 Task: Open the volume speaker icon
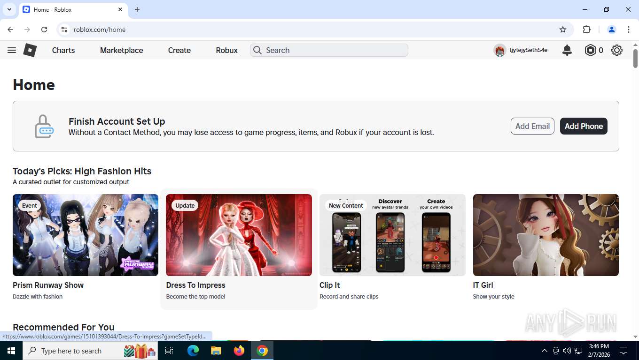point(567,351)
